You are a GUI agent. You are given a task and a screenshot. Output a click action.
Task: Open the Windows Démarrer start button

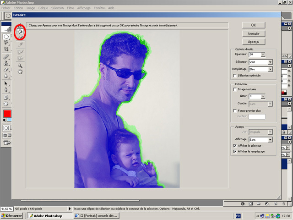pyautogui.click(x=11, y=216)
